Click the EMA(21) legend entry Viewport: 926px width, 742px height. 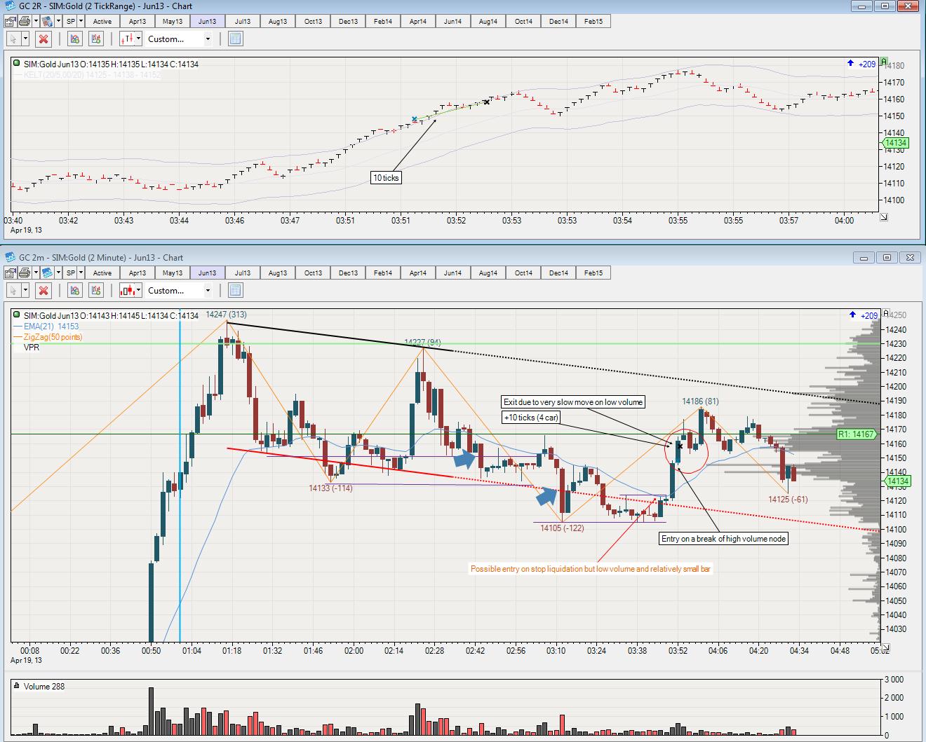coord(46,327)
